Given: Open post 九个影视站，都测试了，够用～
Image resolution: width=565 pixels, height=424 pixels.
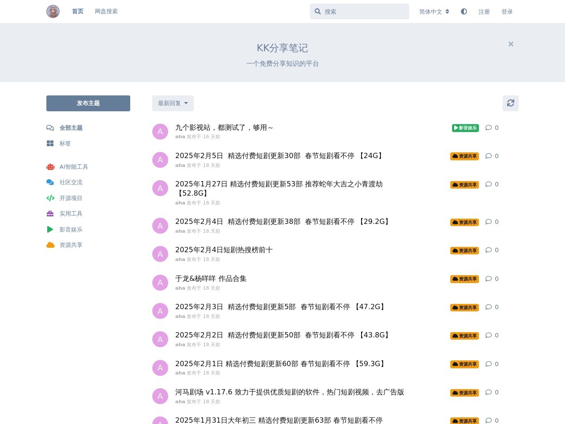Looking at the screenshot, I should pyautogui.click(x=224, y=128).
